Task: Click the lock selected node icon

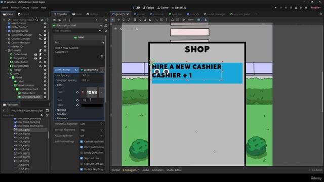Action: 172,20
